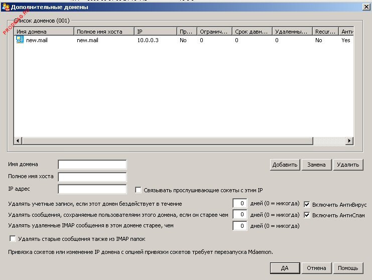The image size is (372, 280).
Task: Click the IP адрес input field
Action: [92, 189]
